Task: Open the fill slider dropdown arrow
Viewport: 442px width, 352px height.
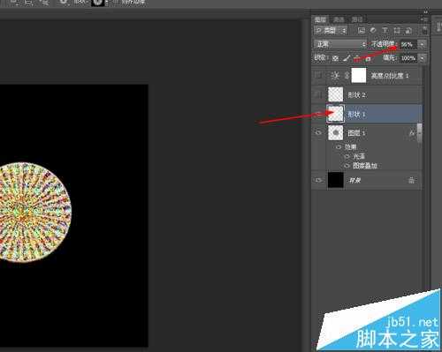Action: click(x=423, y=58)
